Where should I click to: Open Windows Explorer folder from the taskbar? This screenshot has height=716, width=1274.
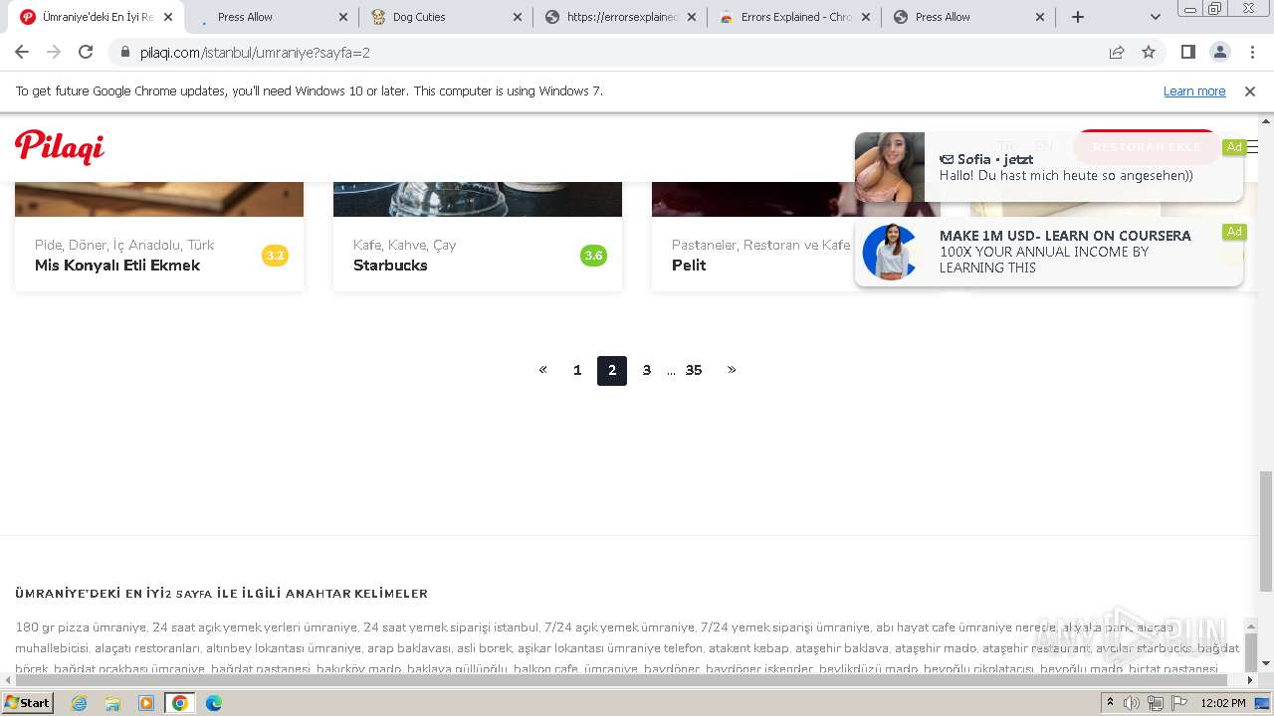click(112, 703)
